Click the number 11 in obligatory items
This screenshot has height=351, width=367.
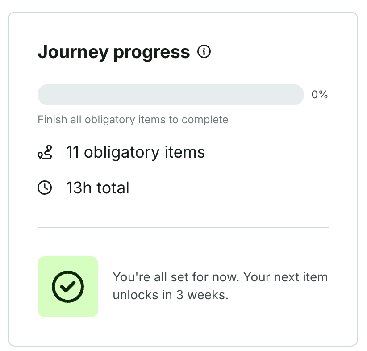(x=72, y=153)
